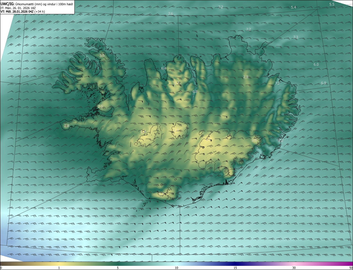Viewport: 353px width, 270px height.
Task: Click the color scale tick label 15
Action: [x=235, y=268]
